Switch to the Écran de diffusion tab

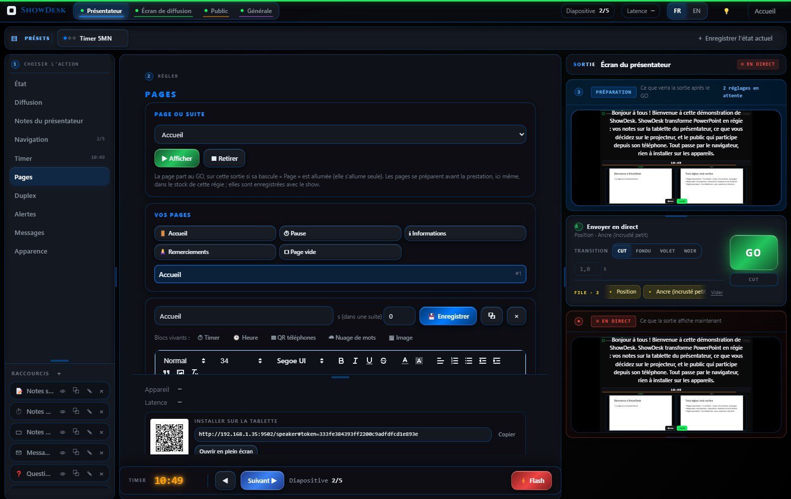(x=163, y=11)
